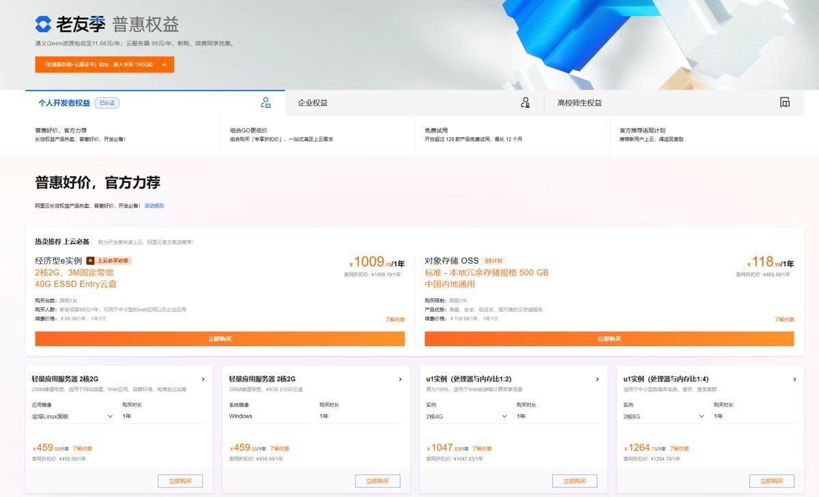Click 了解优惠 beside ¥1264.78 price
This screenshot has height=497, width=819.
click(x=679, y=449)
